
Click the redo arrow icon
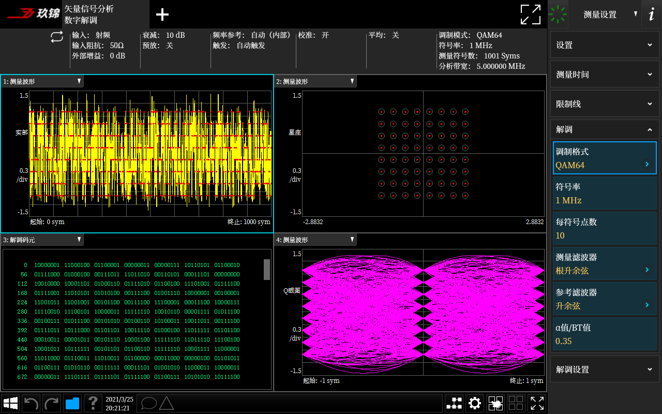52,403
